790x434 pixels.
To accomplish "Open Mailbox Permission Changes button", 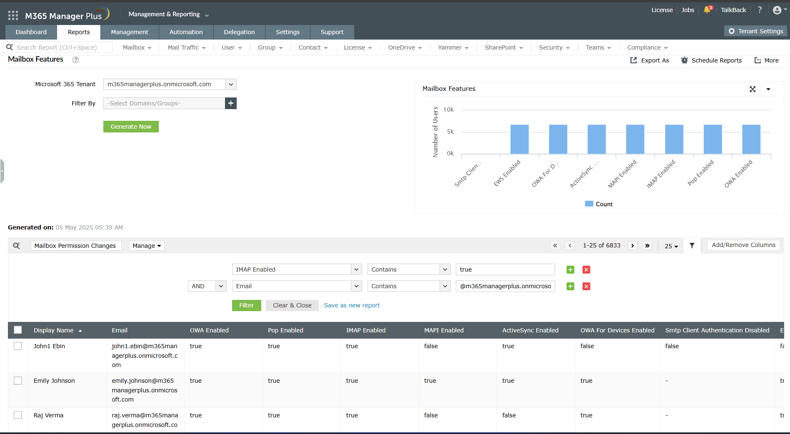I will click(76, 246).
